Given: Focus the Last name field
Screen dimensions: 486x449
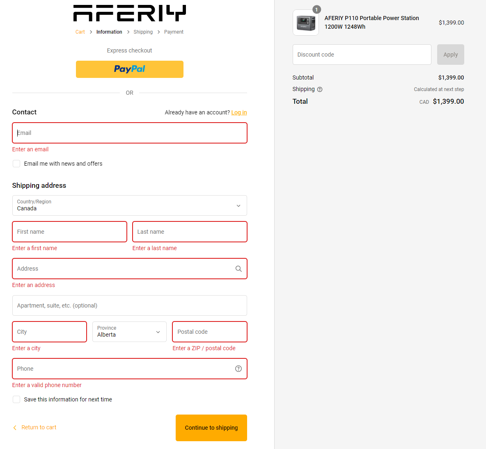Looking at the screenshot, I should point(190,232).
